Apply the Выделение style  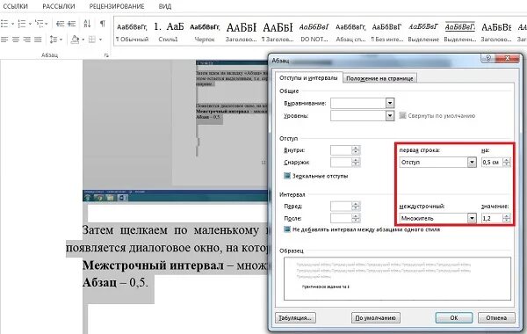pos(423,33)
